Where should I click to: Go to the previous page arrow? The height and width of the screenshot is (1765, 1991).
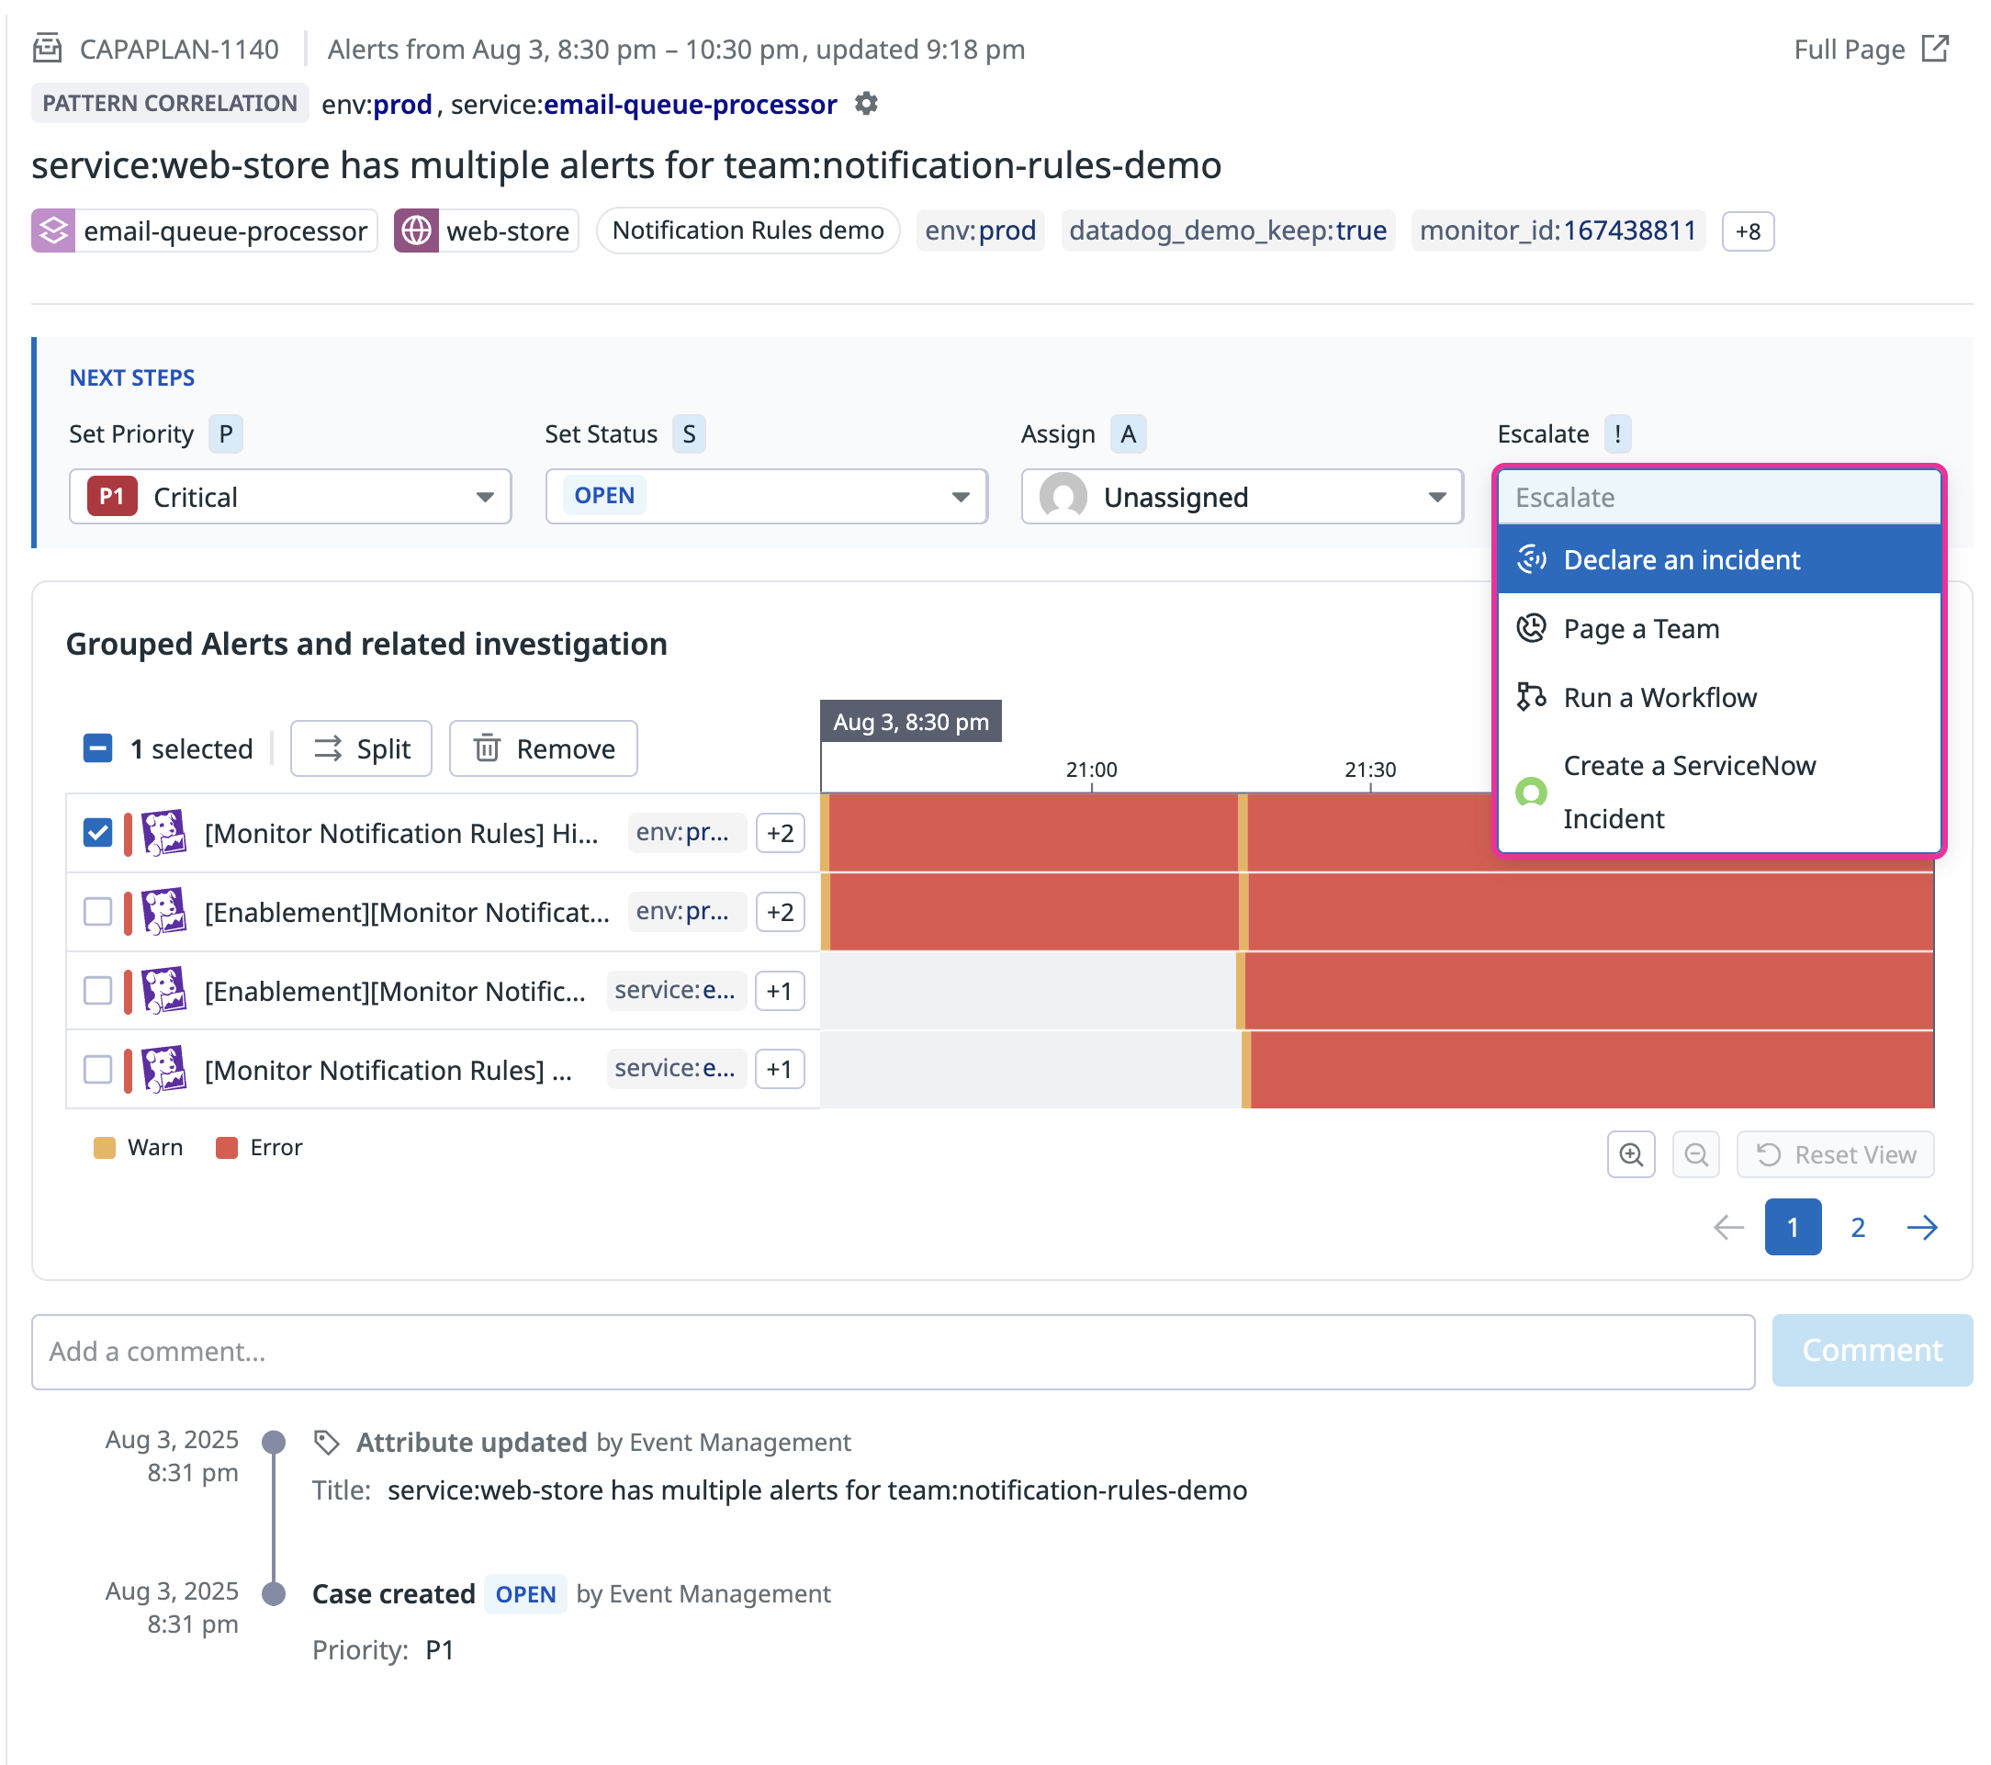(x=1728, y=1227)
